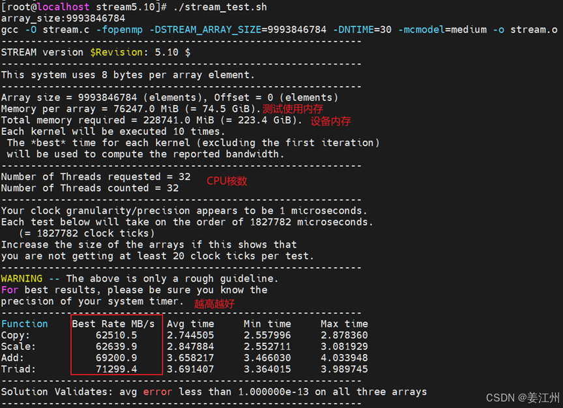Screen dimensions: 563x408
Task: Click the '-DNTIME=30' flag
Action: 362,30
